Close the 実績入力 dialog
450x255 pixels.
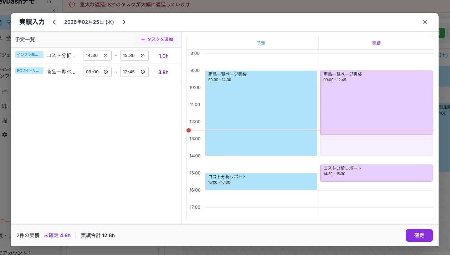[x=425, y=22]
